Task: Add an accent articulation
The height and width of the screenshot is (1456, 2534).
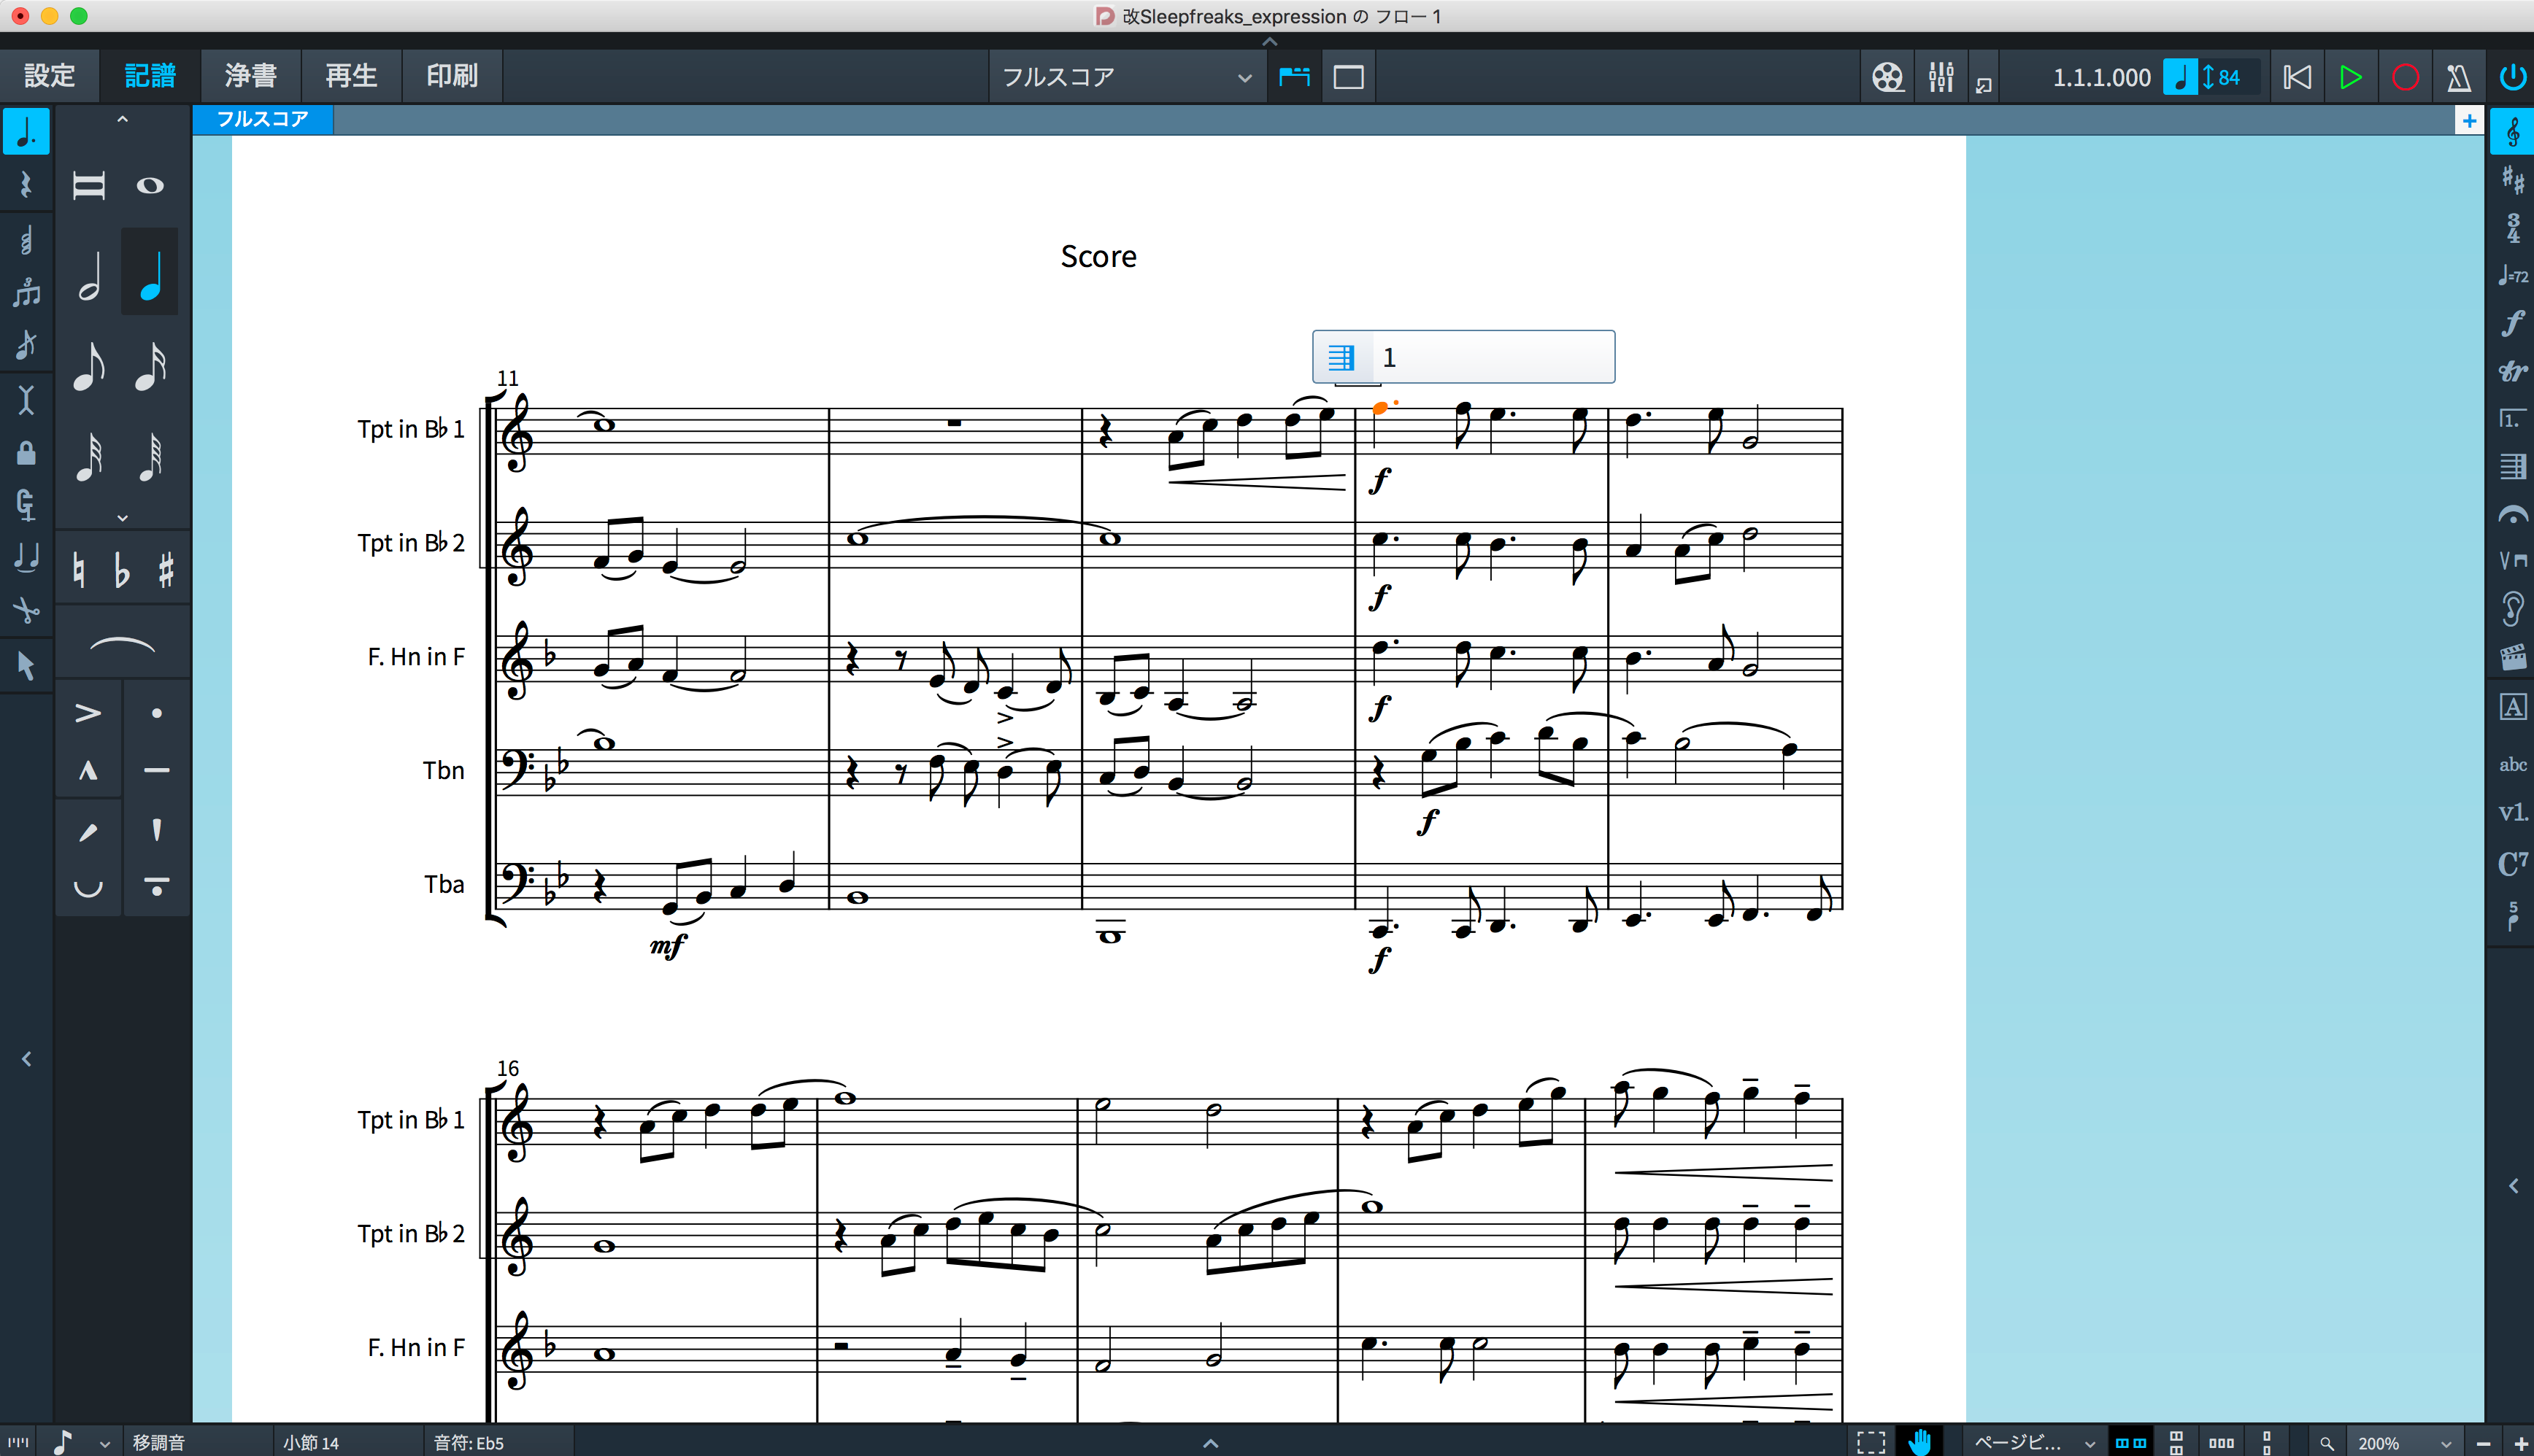Action: 88,713
